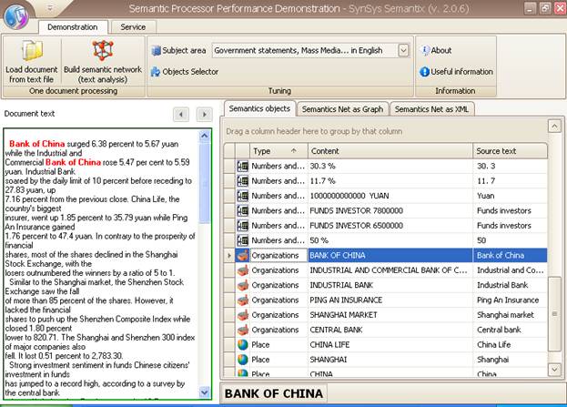Sort by the Source text column header
Image resolution: width=567 pixels, height=407 pixels.
coord(511,151)
